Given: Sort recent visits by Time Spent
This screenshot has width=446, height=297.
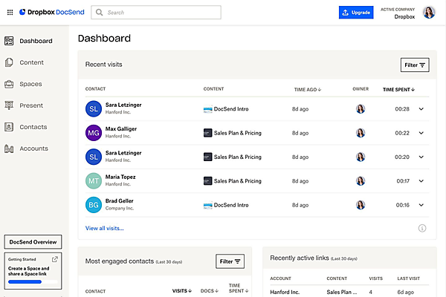Looking at the screenshot, I should click(x=398, y=89).
